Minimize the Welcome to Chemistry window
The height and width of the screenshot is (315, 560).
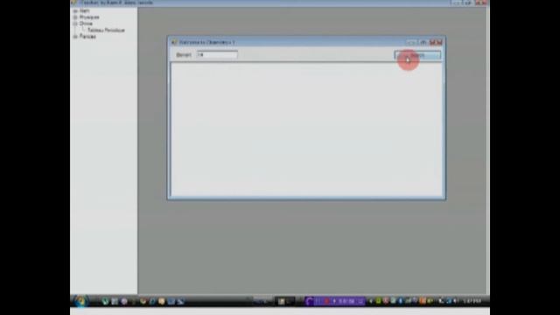[x=411, y=42]
